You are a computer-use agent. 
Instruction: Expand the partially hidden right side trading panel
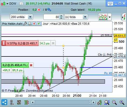click(x=124, y=17)
